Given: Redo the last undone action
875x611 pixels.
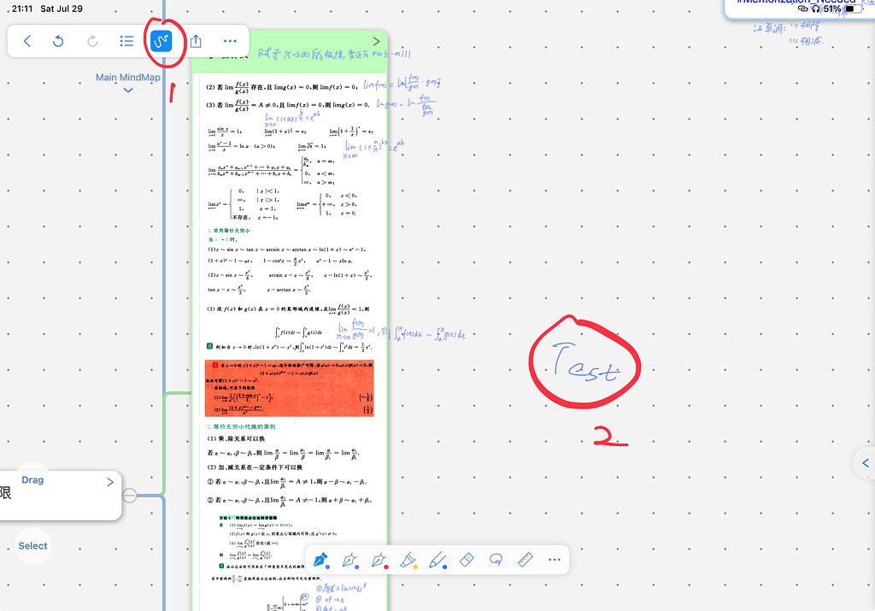Looking at the screenshot, I should 92,40.
